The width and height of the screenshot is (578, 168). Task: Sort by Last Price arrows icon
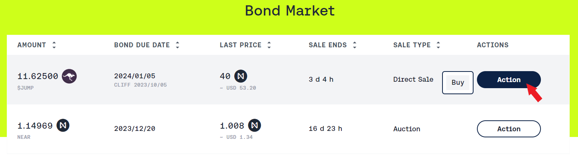(x=269, y=45)
